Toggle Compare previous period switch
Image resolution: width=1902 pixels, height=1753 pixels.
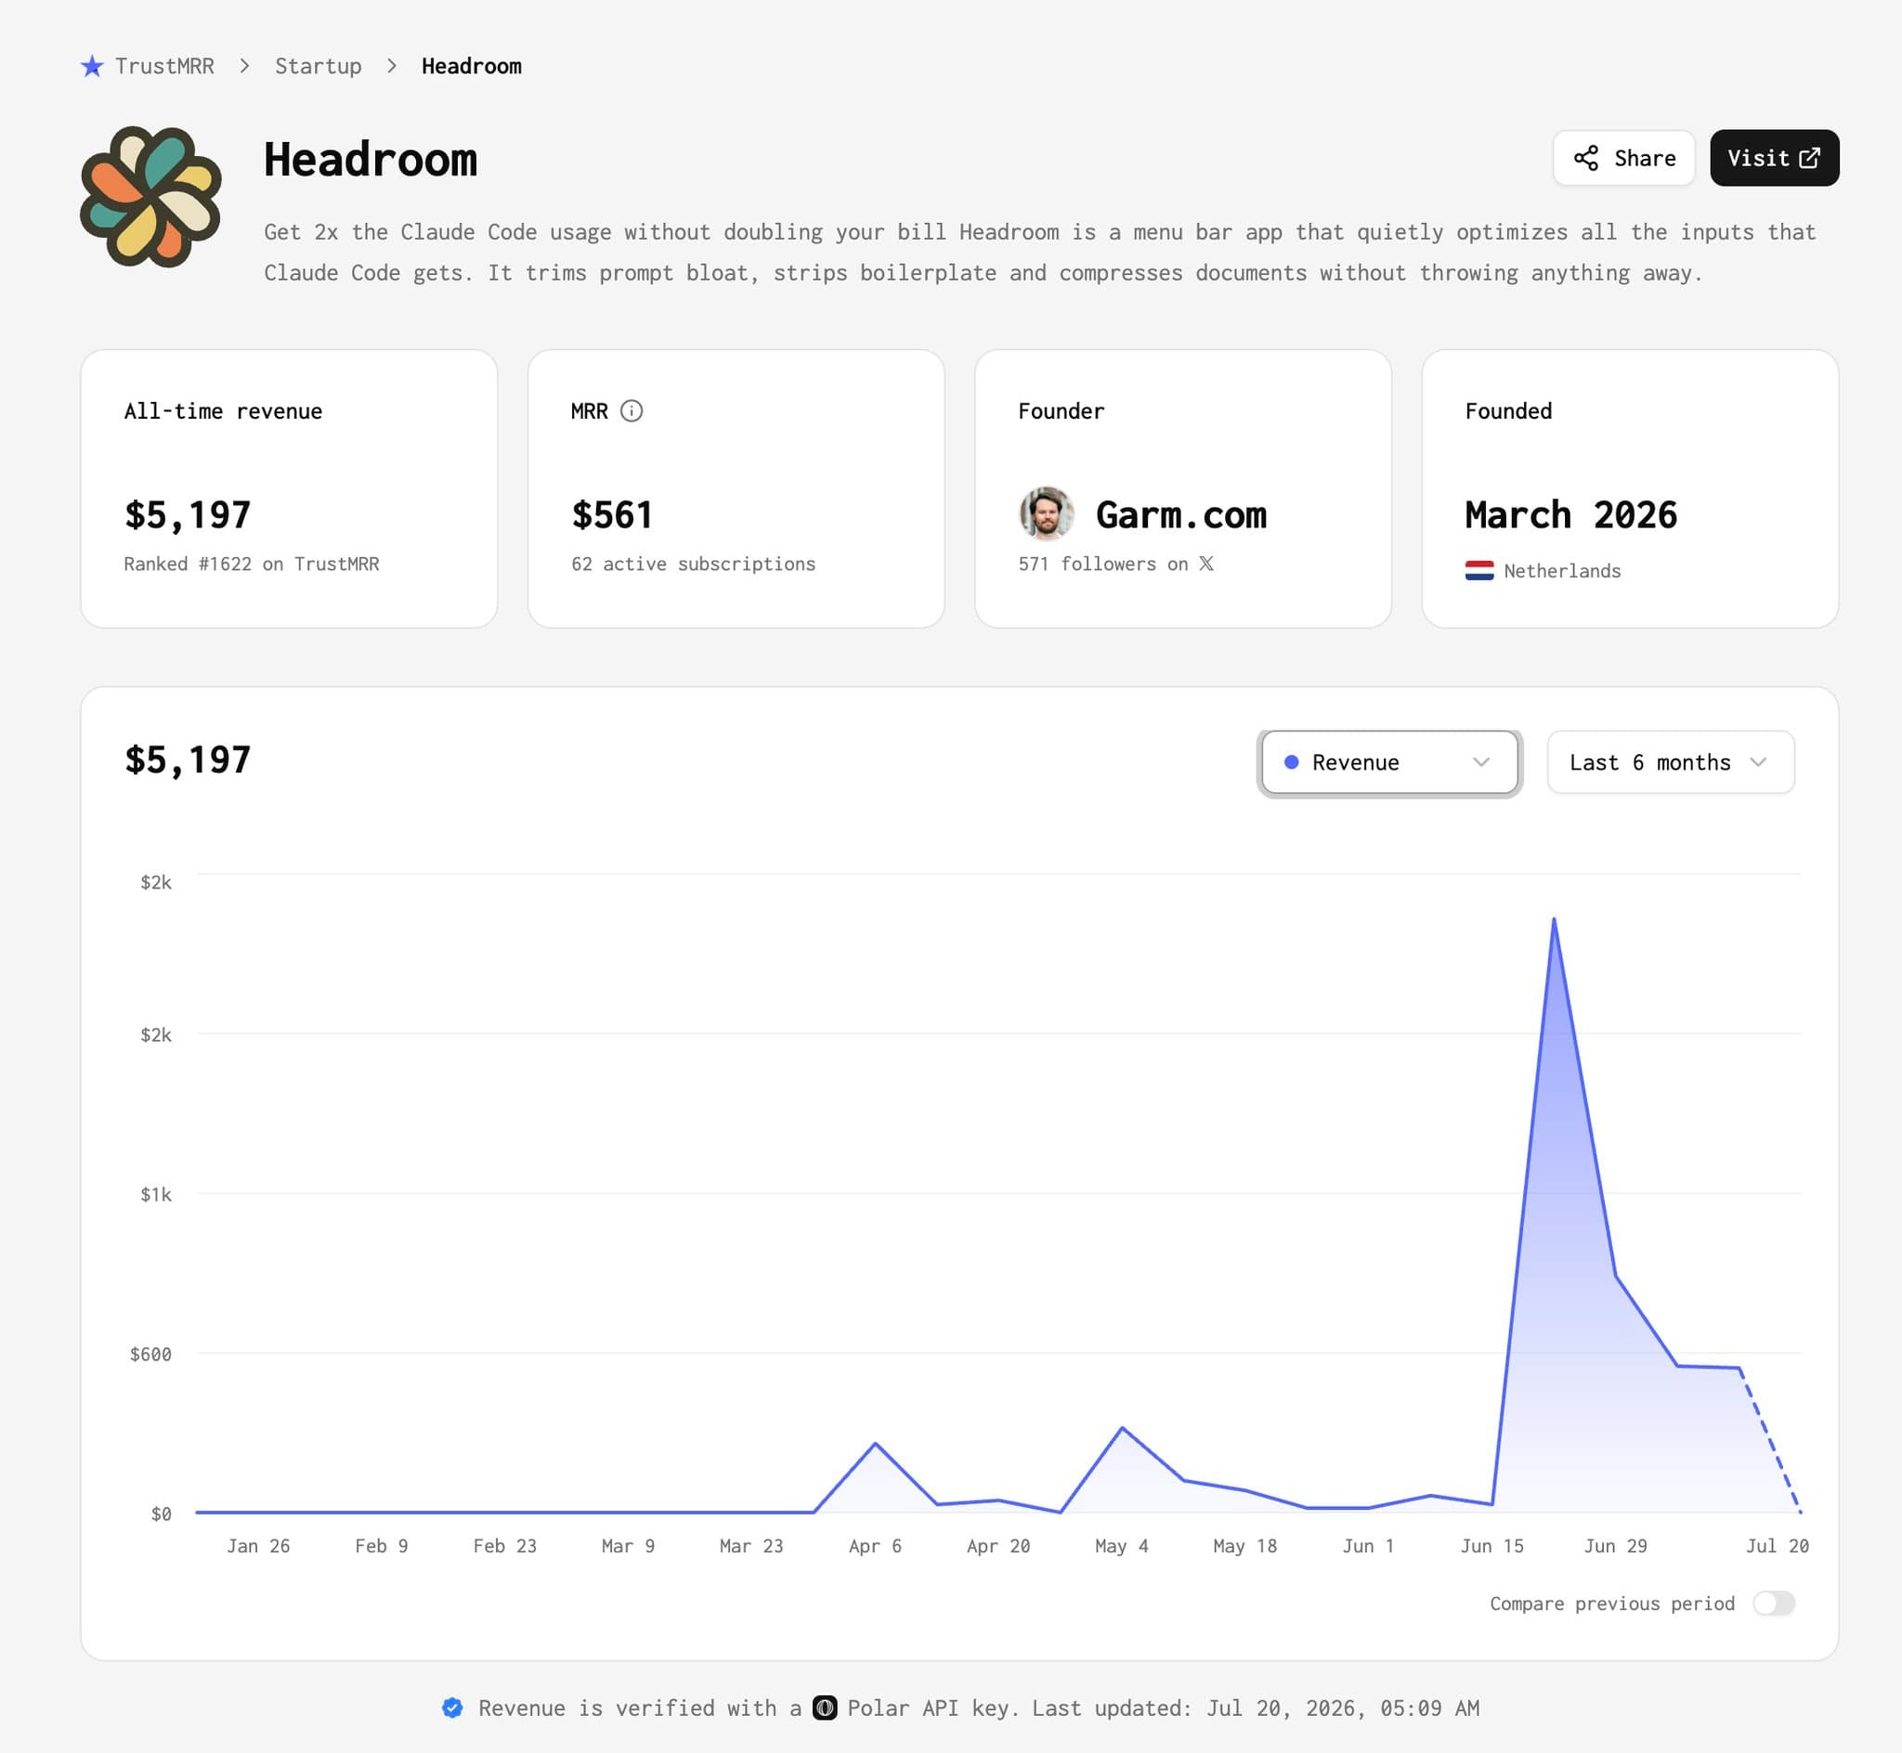(x=1773, y=1604)
